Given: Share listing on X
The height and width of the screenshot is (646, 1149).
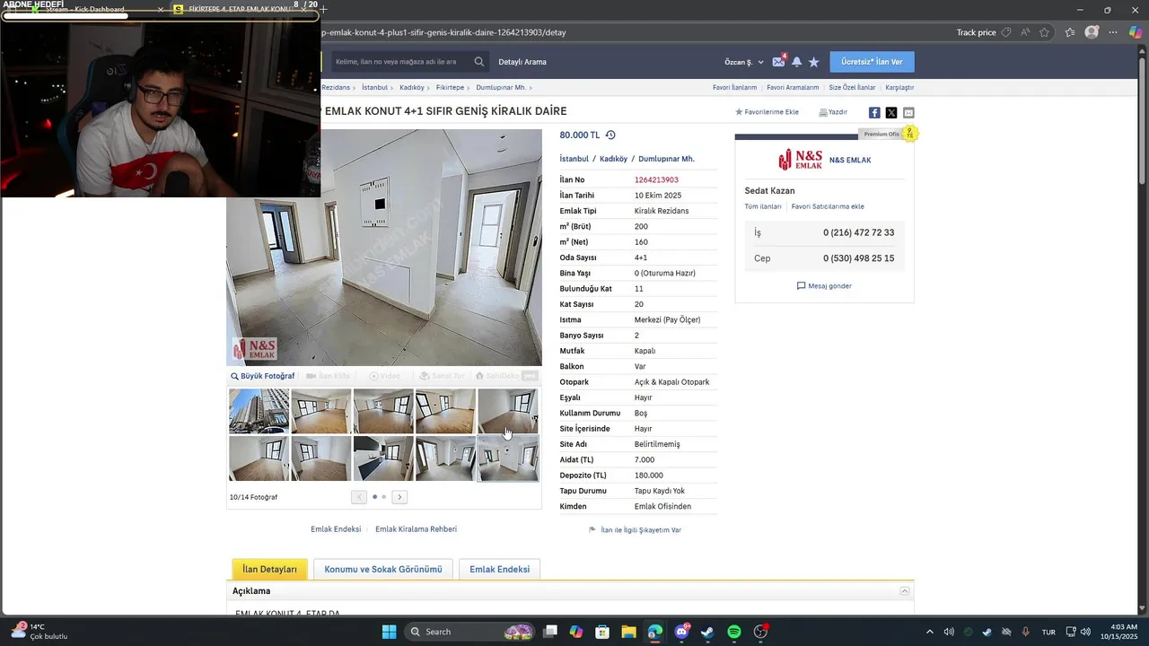Looking at the screenshot, I should (x=891, y=113).
